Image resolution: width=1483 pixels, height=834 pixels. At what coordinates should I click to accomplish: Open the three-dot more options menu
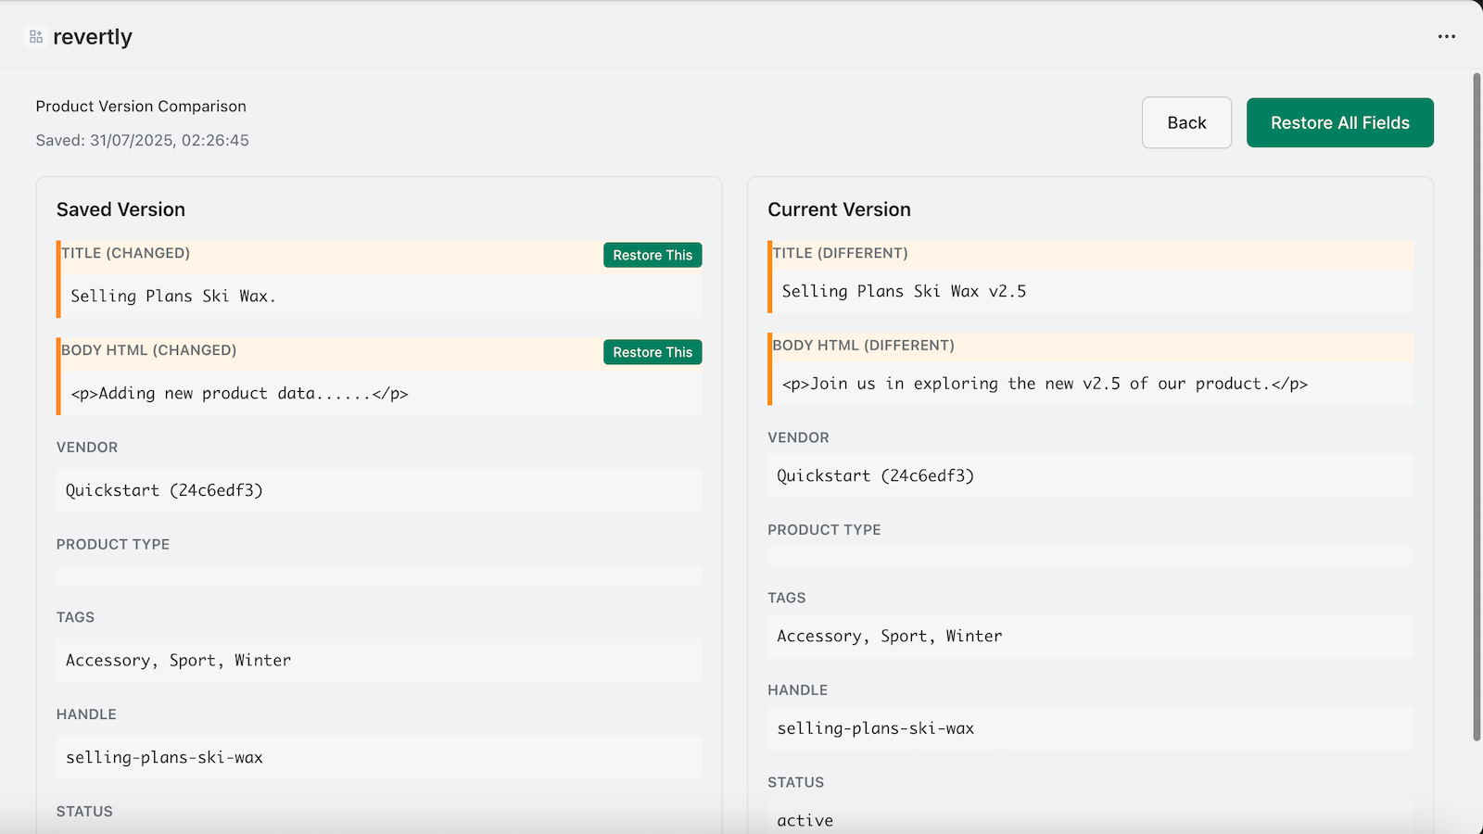(1446, 37)
